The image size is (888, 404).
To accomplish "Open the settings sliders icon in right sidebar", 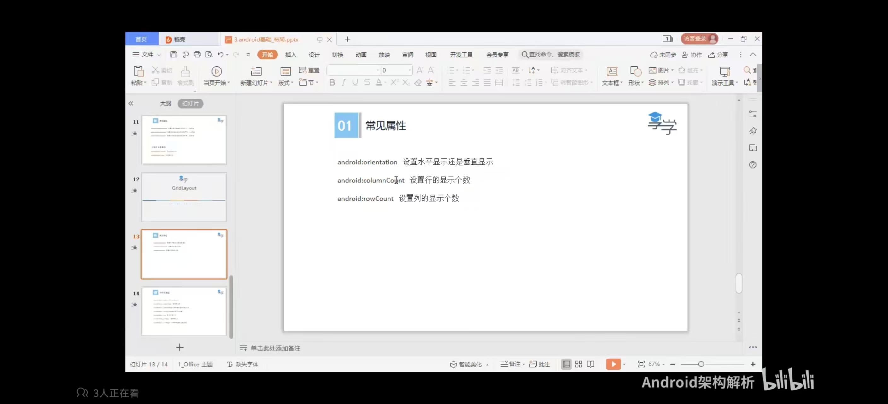I will (x=752, y=114).
